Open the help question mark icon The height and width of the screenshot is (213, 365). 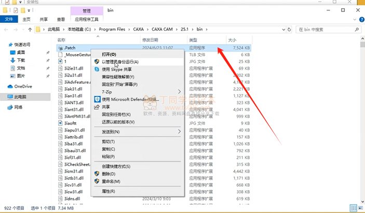362,20
